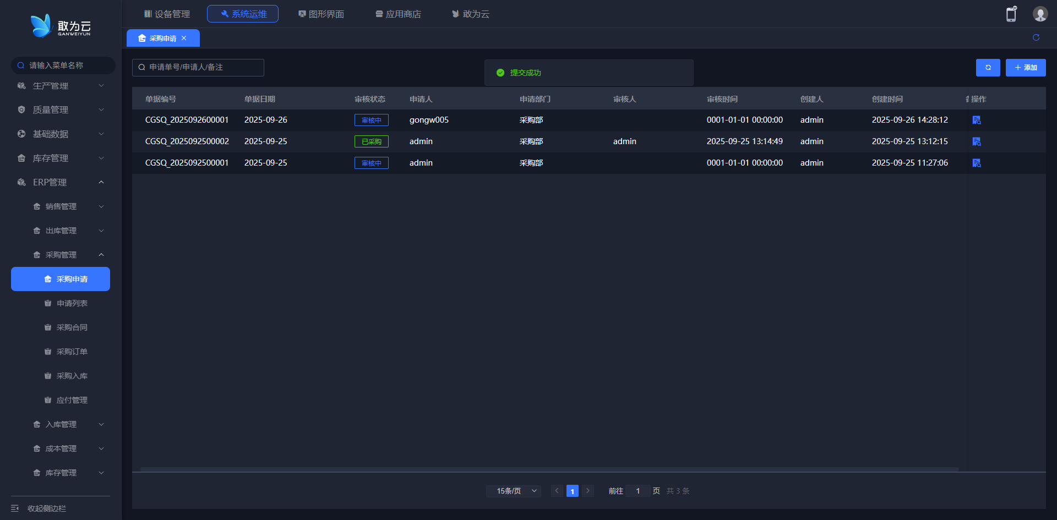
Task: Expand the 销售管理 submenu
Action: pos(67,206)
